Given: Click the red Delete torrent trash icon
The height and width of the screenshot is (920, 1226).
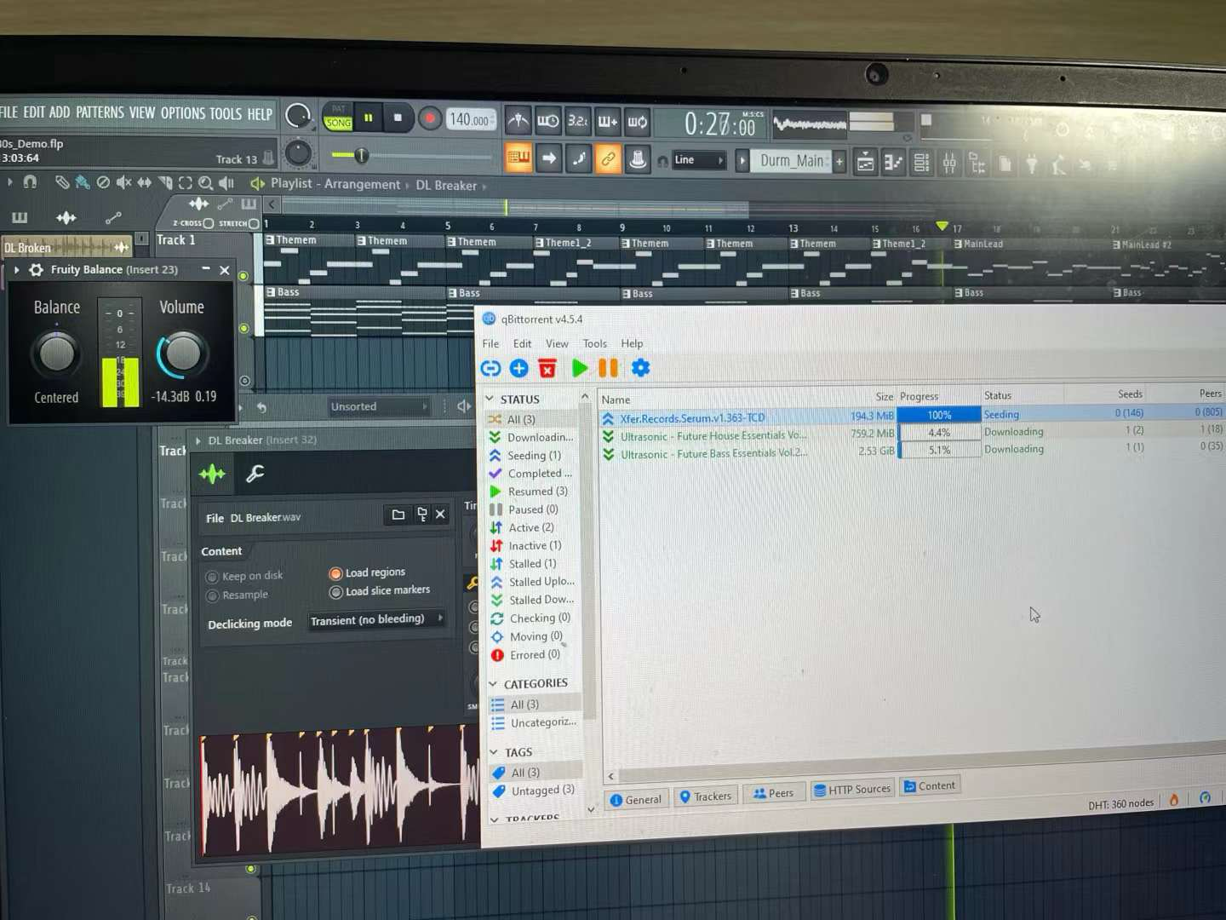Looking at the screenshot, I should coord(547,368).
